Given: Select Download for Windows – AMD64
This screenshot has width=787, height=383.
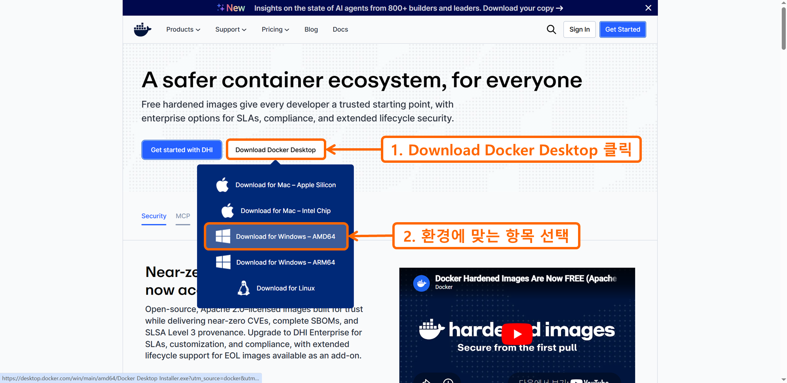Looking at the screenshot, I should click(276, 236).
